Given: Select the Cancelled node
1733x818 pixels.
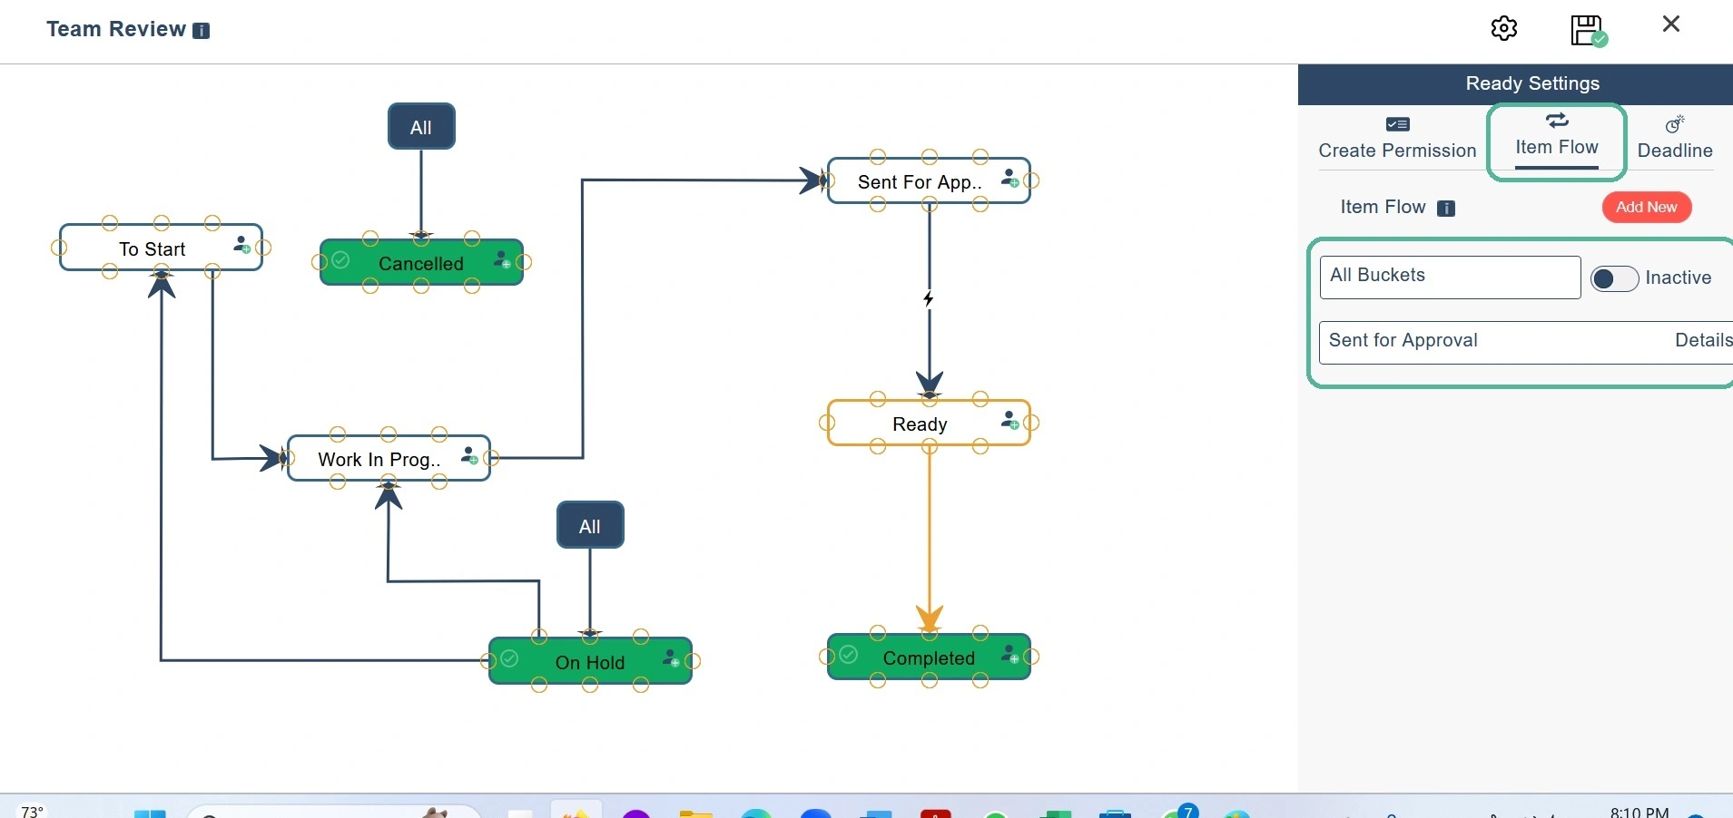Looking at the screenshot, I should [x=421, y=263].
